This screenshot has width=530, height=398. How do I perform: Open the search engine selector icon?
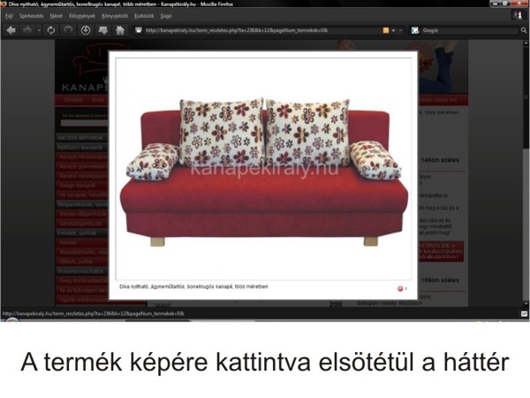tap(415, 30)
